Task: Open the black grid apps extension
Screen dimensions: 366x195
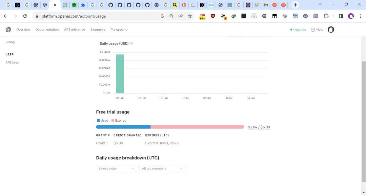Action: coord(244,16)
